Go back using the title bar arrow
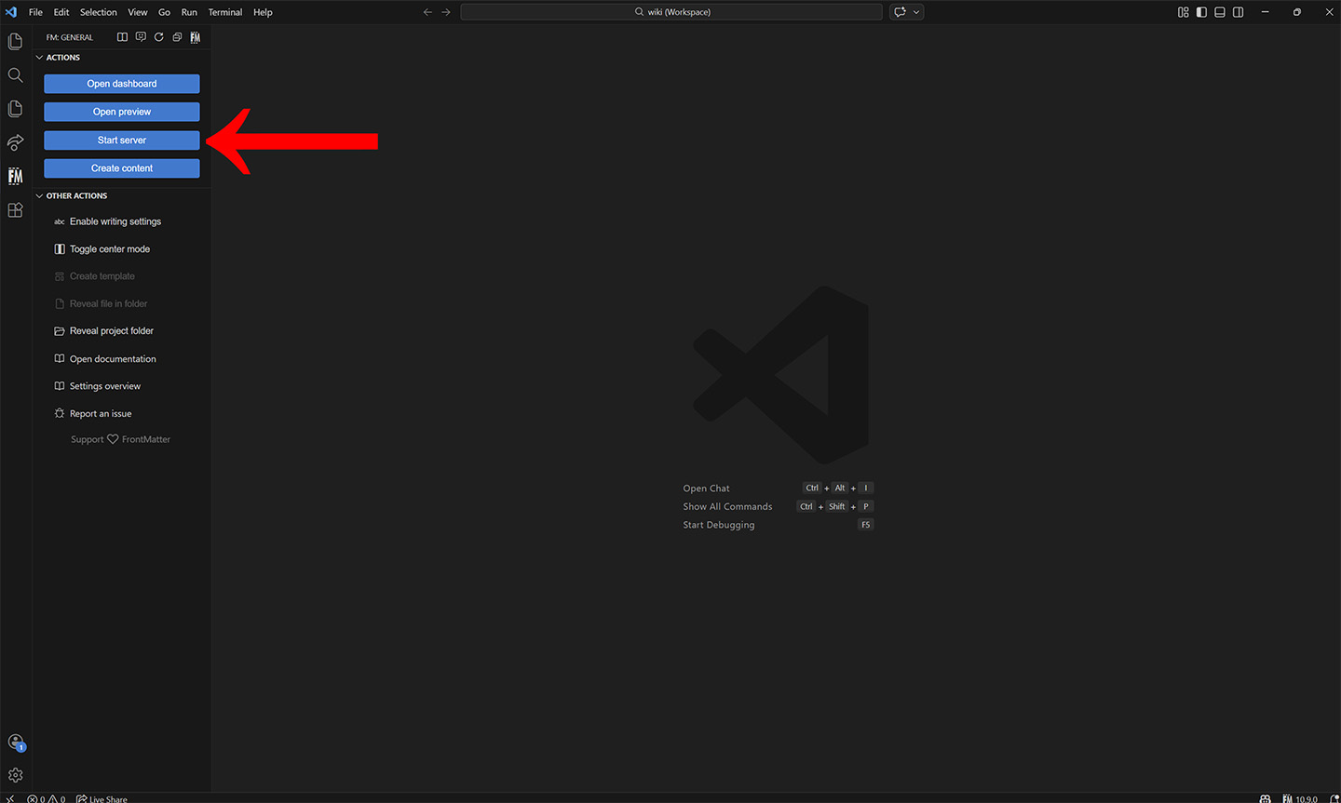The image size is (1341, 803). coord(427,12)
